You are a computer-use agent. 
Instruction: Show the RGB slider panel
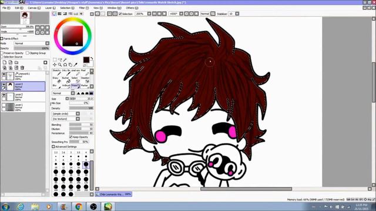[59, 14]
